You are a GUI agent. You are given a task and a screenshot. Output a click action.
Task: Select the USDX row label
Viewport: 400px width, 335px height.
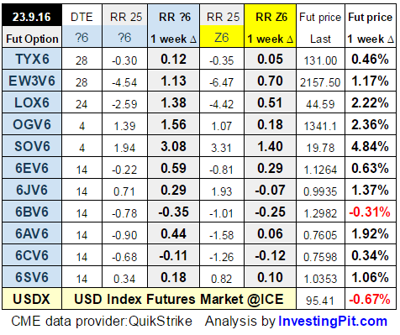[x=32, y=299]
